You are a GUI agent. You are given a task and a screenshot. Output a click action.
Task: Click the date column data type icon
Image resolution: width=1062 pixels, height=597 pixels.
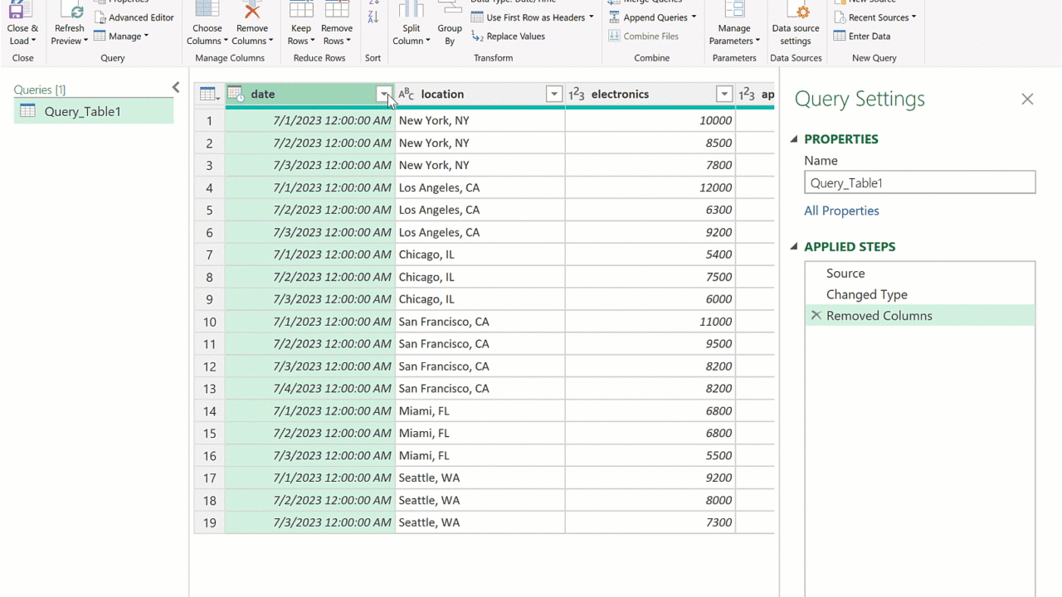[236, 95]
